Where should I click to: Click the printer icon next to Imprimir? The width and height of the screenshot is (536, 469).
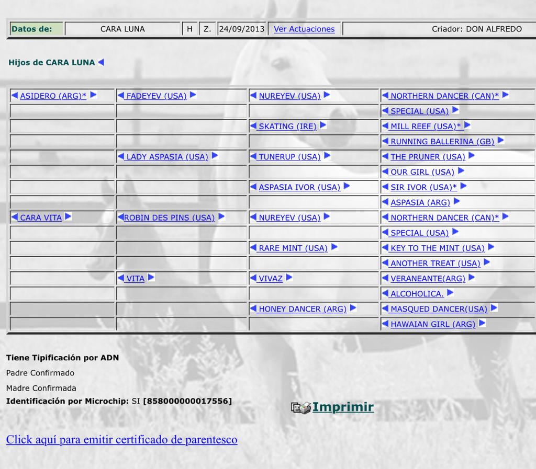pos(301,407)
